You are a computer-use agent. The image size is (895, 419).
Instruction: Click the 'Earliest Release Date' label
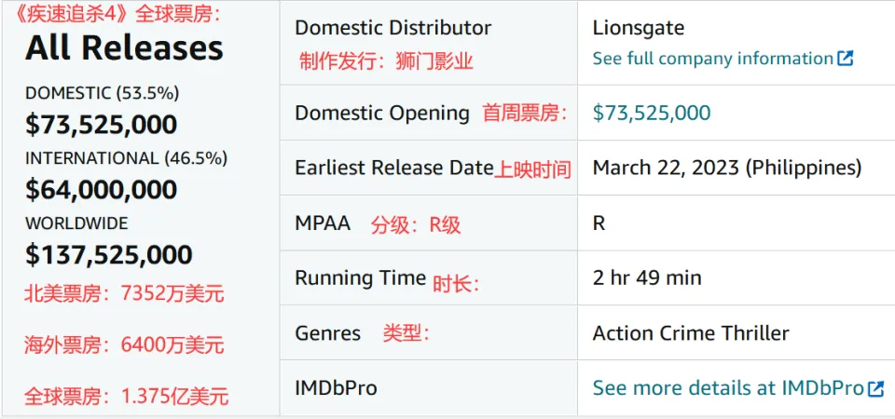pos(393,169)
